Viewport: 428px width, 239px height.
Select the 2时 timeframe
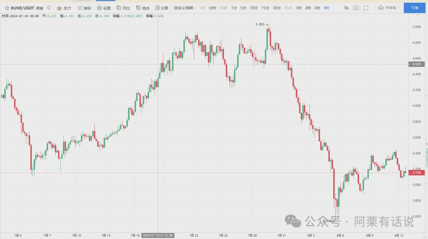coord(308,8)
